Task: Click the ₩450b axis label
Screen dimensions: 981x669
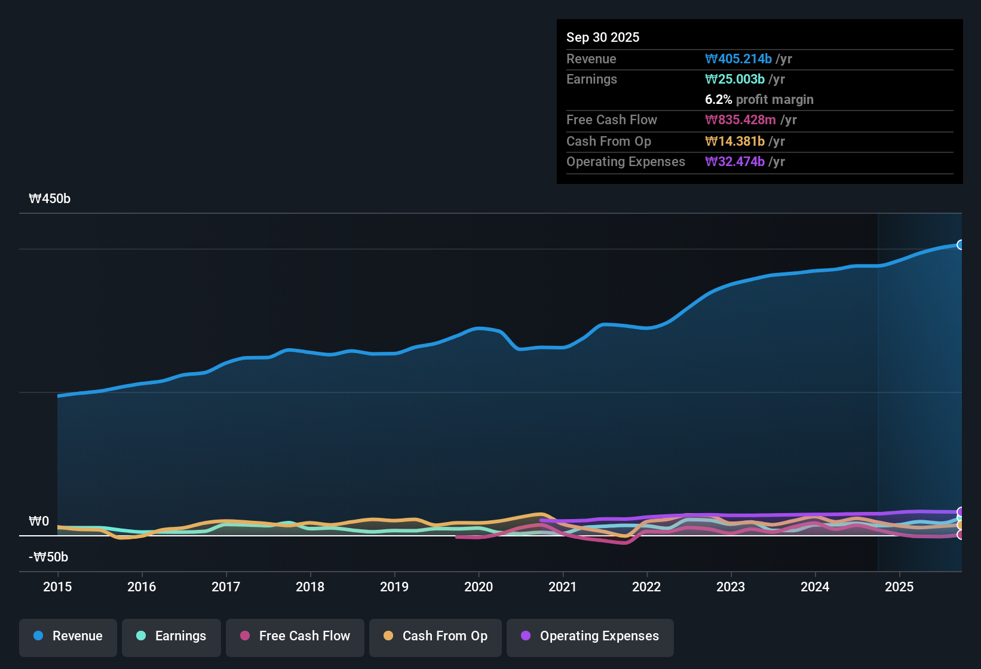Action: pyautogui.click(x=50, y=198)
